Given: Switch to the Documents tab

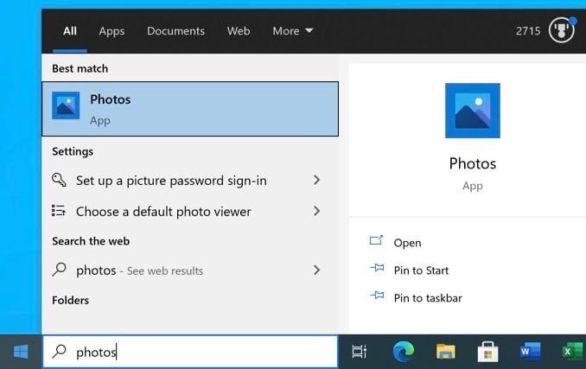Looking at the screenshot, I should (177, 31).
